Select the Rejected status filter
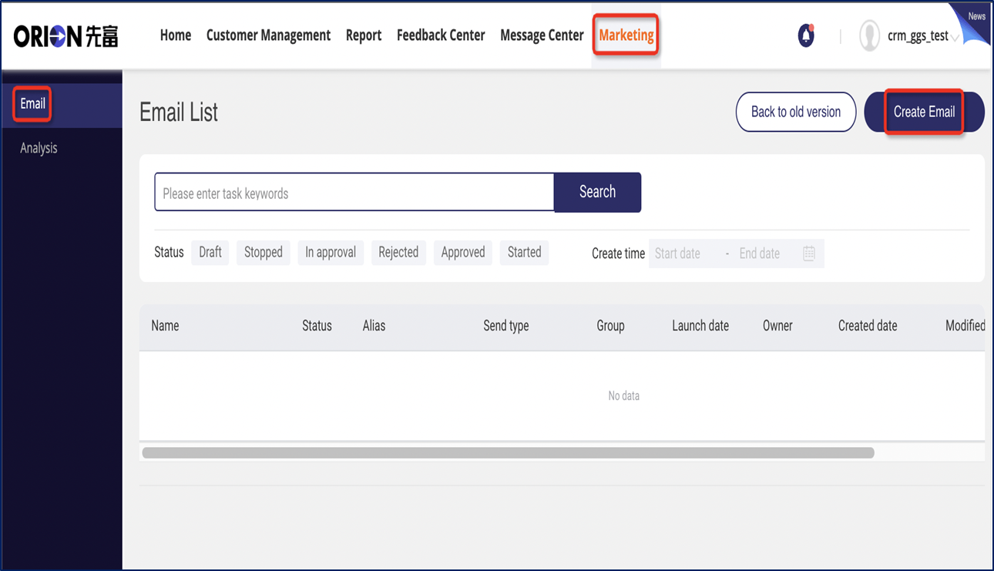Viewport: 994px width, 571px height. (398, 252)
